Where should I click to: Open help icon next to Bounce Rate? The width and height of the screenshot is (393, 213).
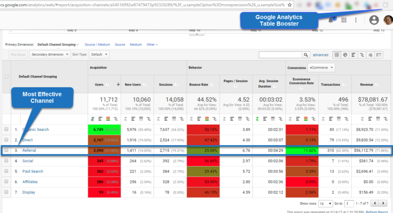pyautogui.click(x=212, y=85)
